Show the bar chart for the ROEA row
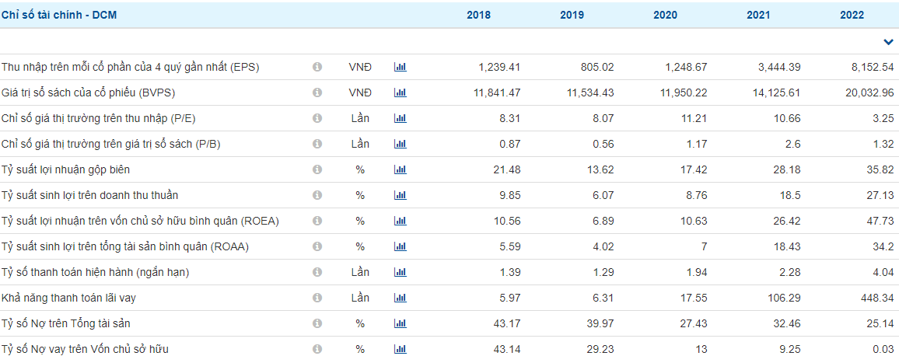Image resolution: width=899 pixels, height=363 pixels. 401,221
